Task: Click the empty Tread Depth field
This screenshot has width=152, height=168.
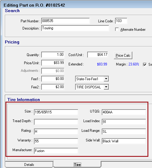Action: tap(56, 122)
